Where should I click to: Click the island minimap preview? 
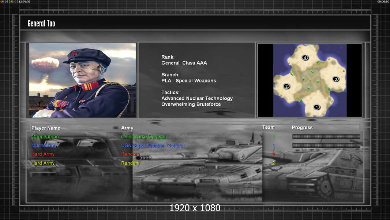310,80
